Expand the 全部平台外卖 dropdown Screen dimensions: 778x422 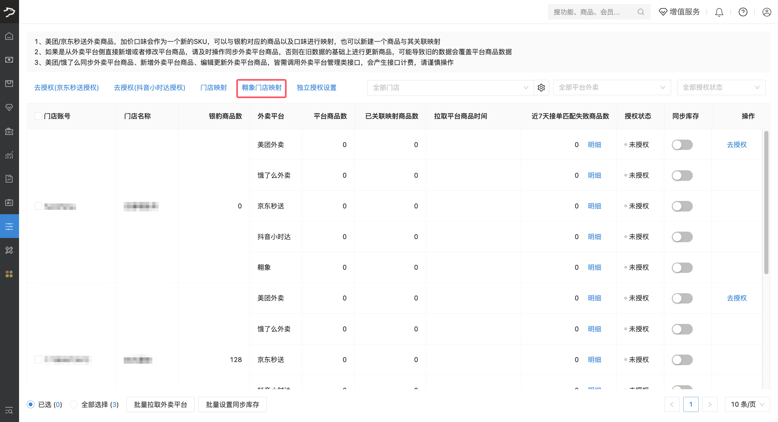(612, 87)
